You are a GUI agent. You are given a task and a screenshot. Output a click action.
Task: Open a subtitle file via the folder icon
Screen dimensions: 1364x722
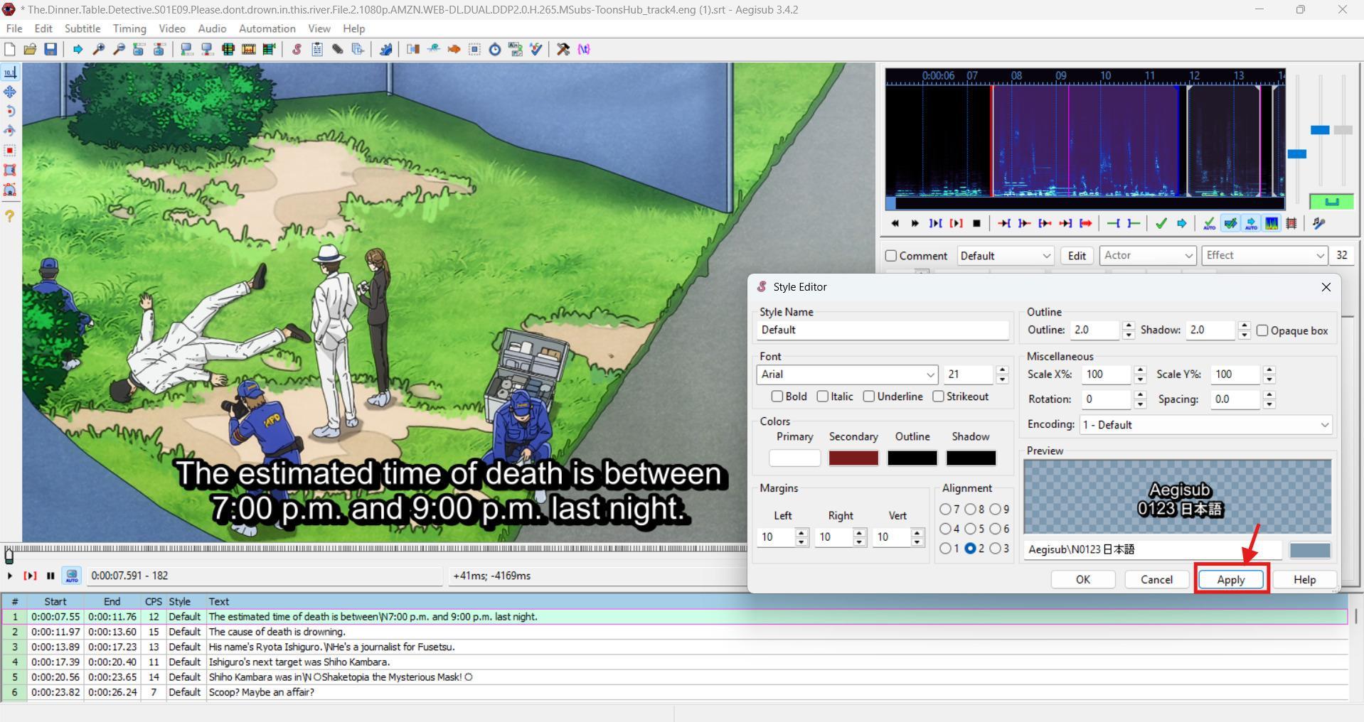pyautogui.click(x=30, y=49)
